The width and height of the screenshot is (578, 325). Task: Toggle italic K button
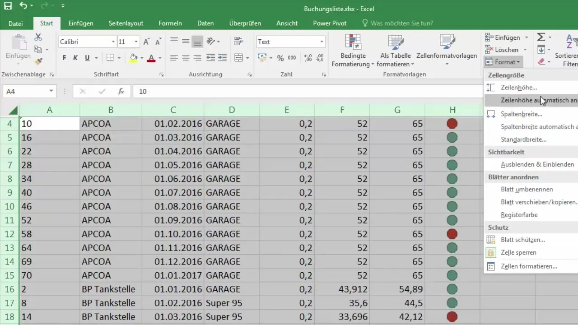coord(75,58)
